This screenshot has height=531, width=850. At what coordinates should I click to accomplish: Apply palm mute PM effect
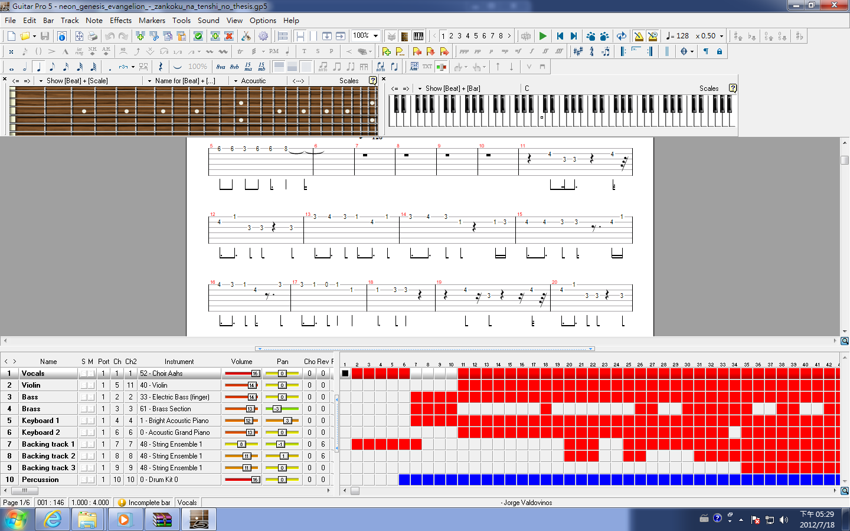274,51
